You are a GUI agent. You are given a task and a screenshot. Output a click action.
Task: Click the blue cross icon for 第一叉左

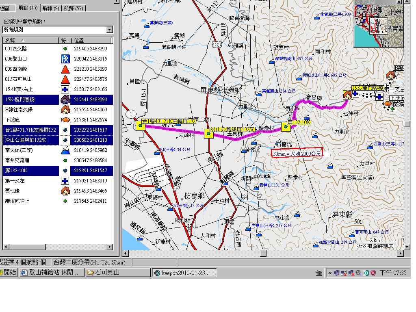[x=65, y=181]
